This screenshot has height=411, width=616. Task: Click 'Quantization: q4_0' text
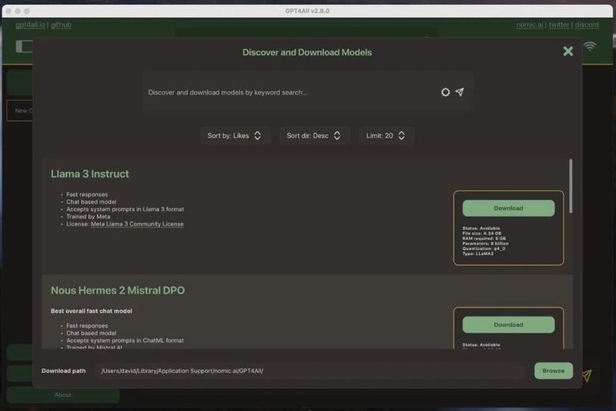pyautogui.click(x=484, y=248)
